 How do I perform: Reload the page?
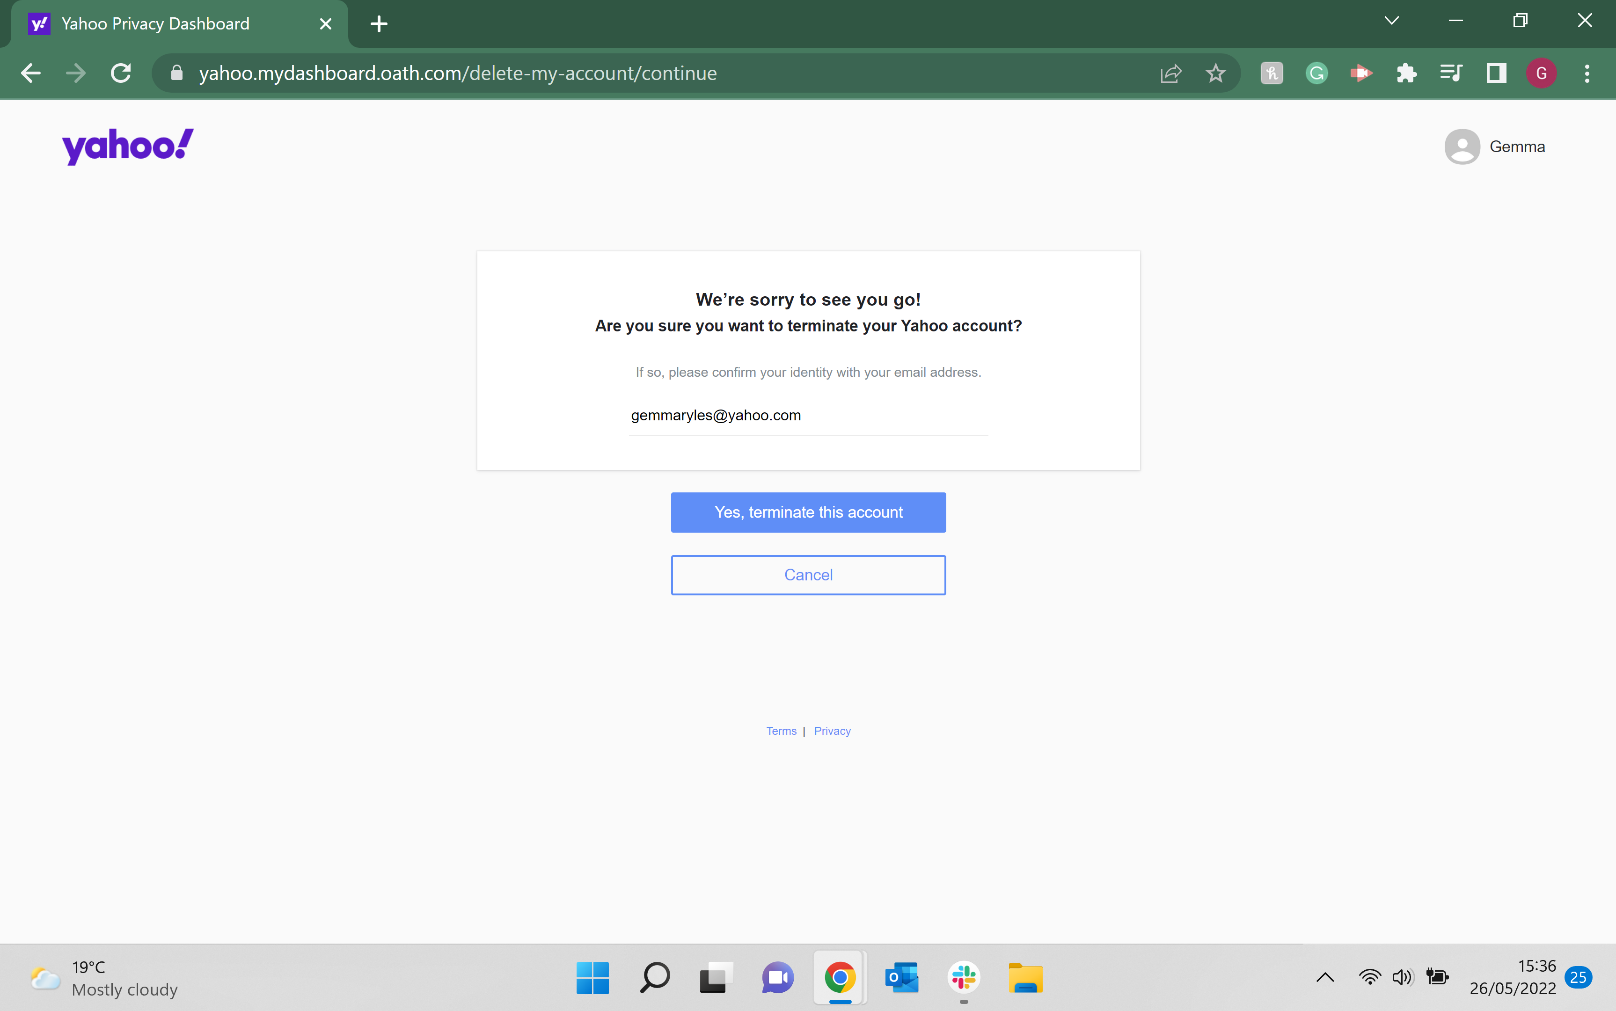click(121, 73)
